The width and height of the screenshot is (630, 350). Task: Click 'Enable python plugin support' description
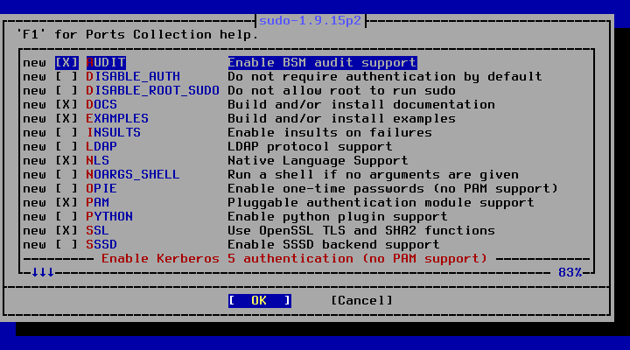338,217
